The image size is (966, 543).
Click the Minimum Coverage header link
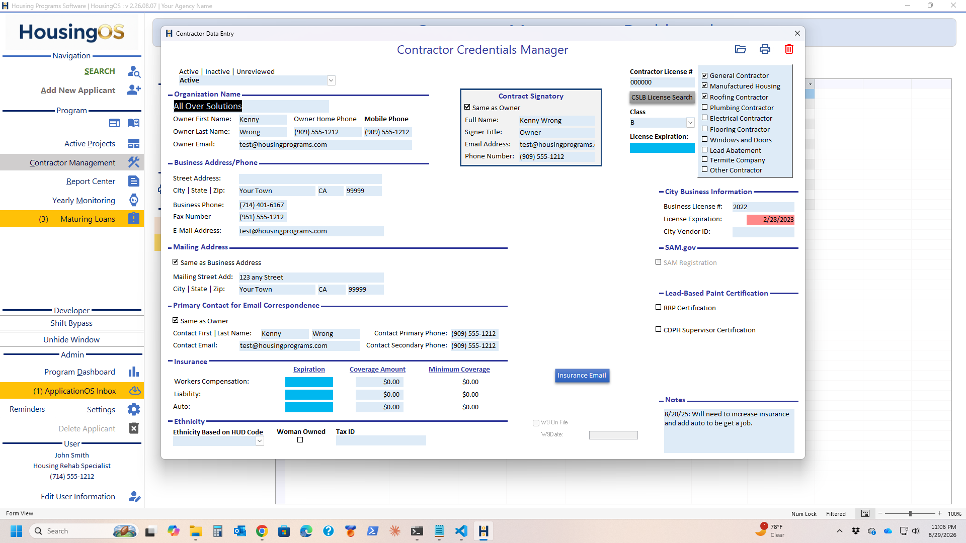point(459,369)
